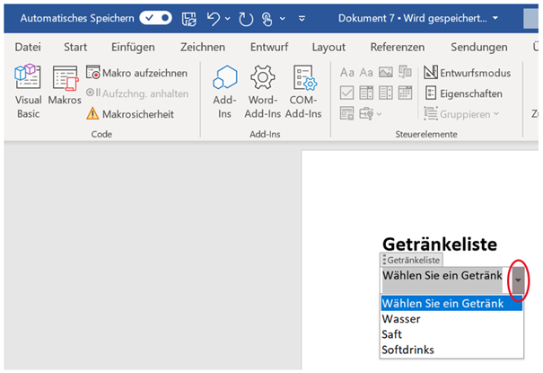Screen dimensions: 543x373
Task: Open the Visual Basic editor
Action: 28,92
